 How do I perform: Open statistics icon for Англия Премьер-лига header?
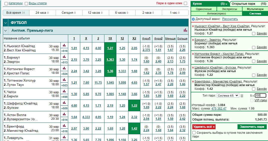(x=185, y=30)
